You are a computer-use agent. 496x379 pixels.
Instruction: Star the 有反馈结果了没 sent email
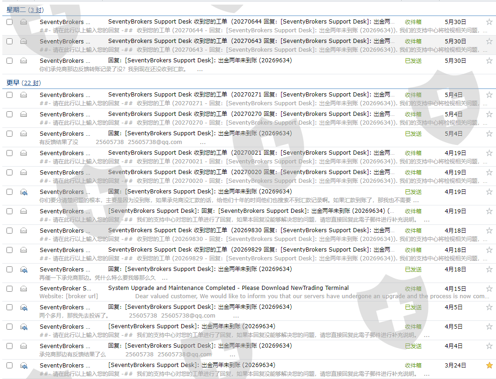point(489,133)
